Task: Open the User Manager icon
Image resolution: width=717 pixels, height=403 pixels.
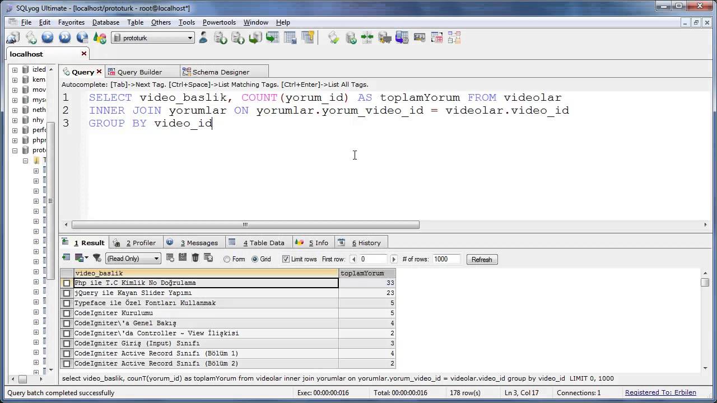Action: 203,38
